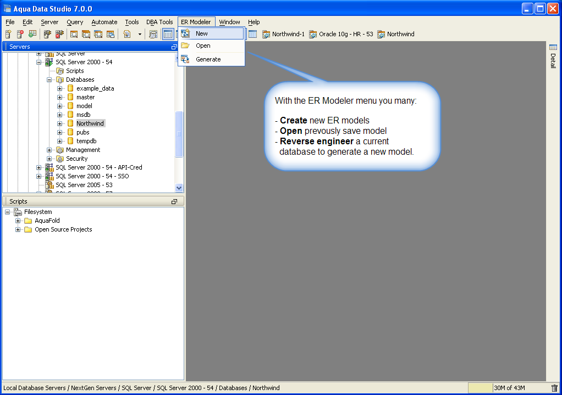Click the Servers tree vertical scrollbar thumb
This screenshot has width=562, height=395.
coord(179,134)
